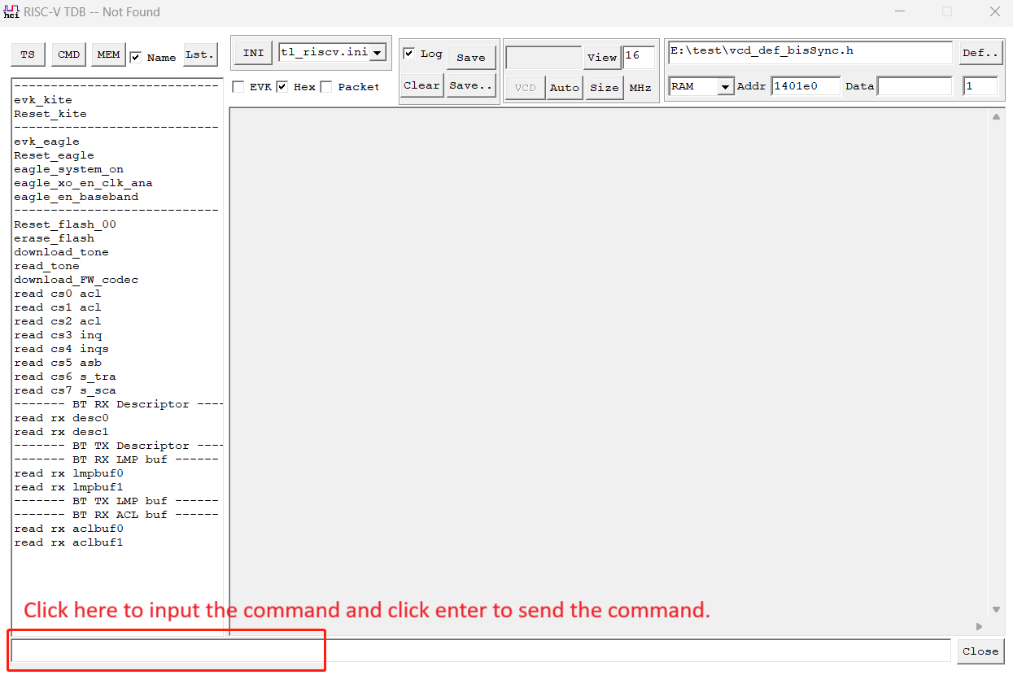1013x675 pixels.
Task: Disable the Hex checkbox
Action: coord(282,87)
